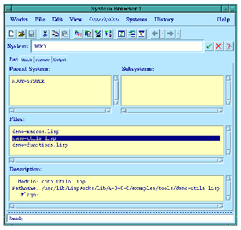The height and width of the screenshot is (230, 241).
Task: Open the View menu
Action: point(76,19)
